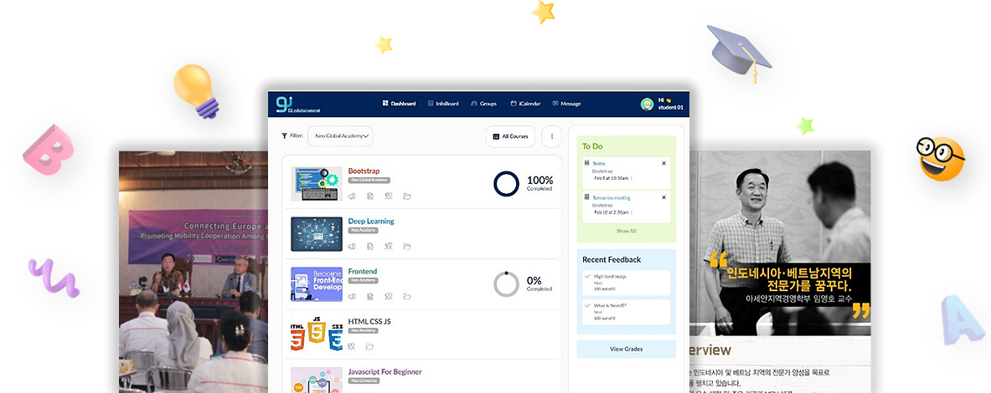Open Bootstrap discussions chat icon
Viewport: 991px width, 393px height.
(x=389, y=196)
